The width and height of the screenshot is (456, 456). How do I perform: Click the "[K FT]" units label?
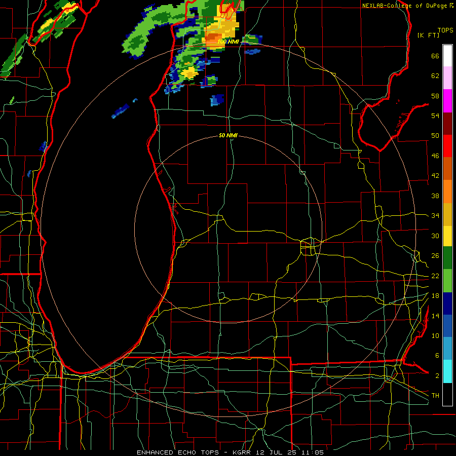pos(428,35)
